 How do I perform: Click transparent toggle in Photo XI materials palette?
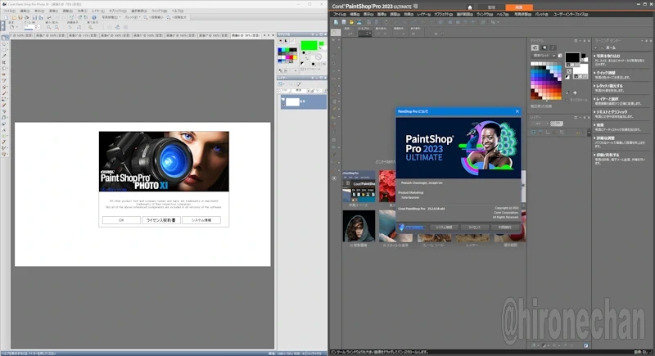click(x=324, y=64)
